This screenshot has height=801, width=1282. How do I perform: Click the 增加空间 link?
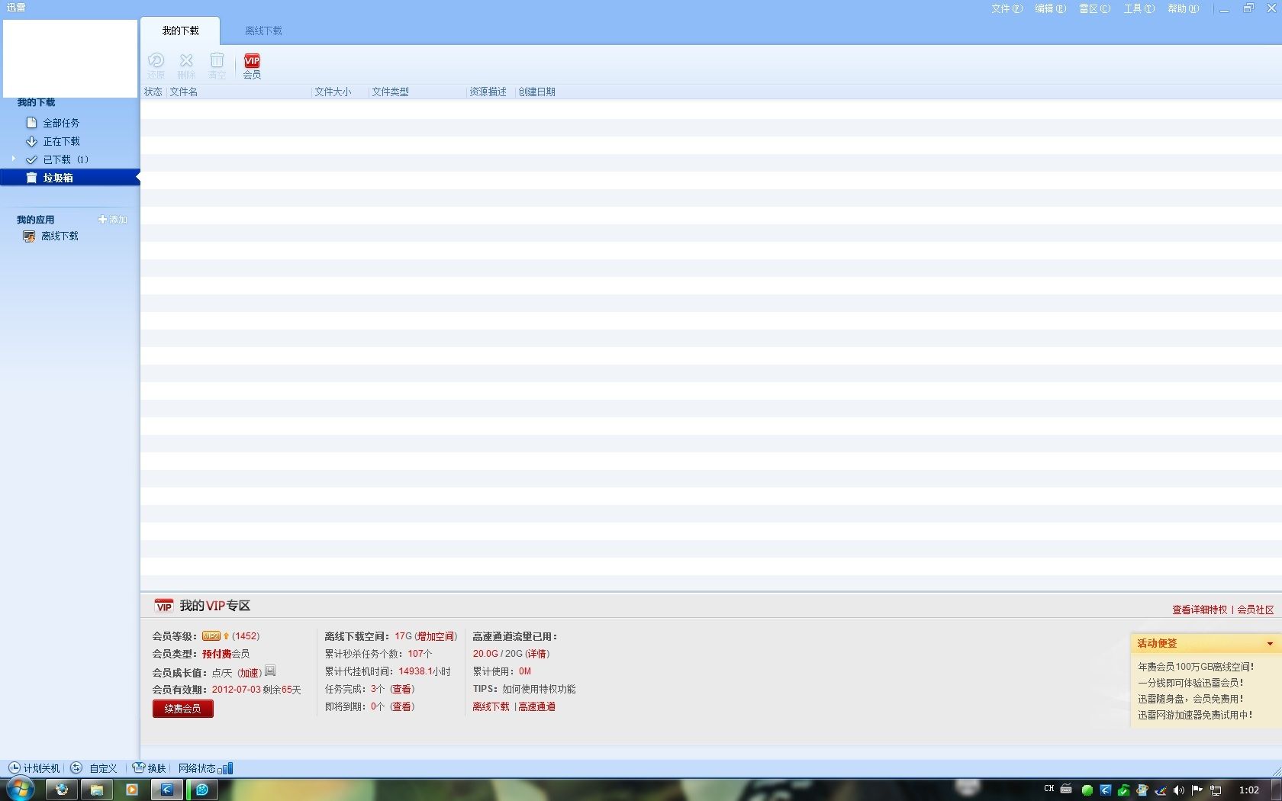point(436,636)
